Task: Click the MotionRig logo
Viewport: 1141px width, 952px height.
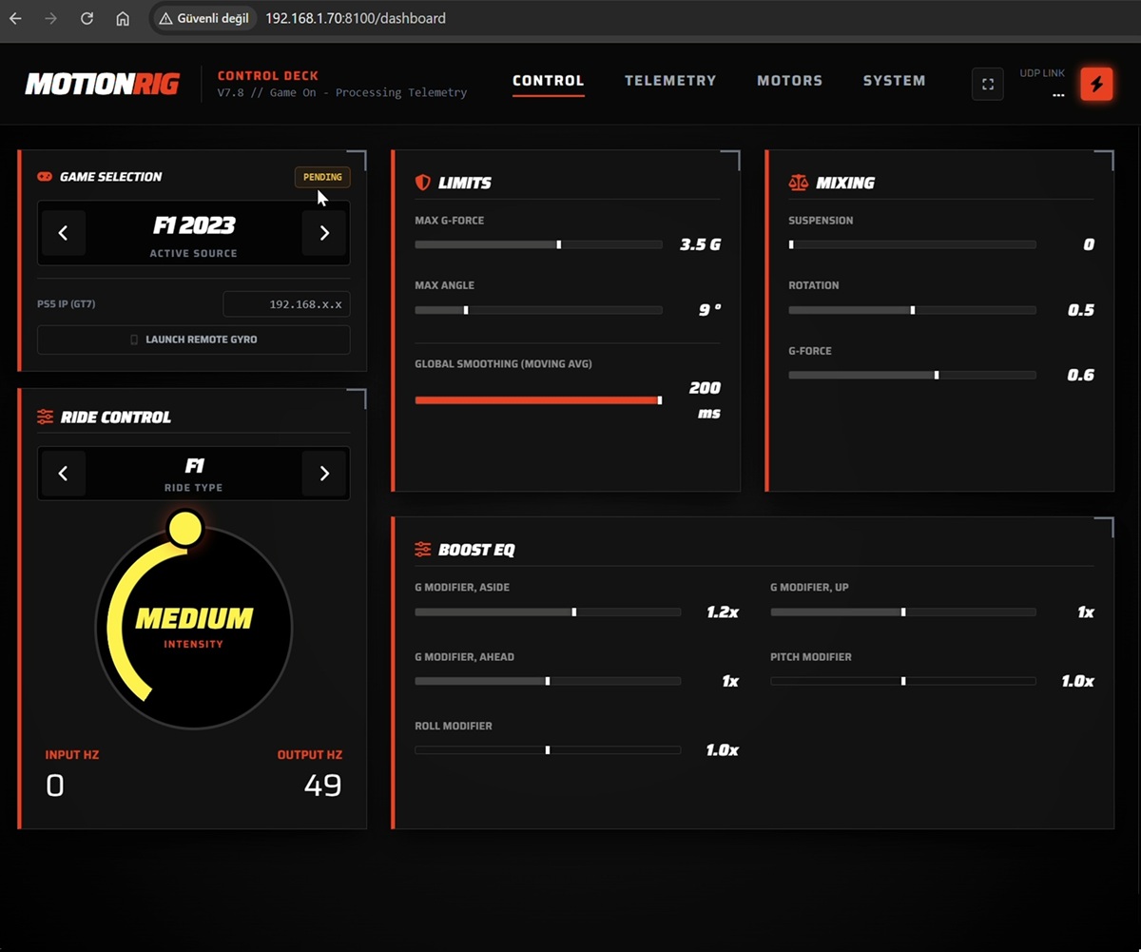Action: (x=102, y=84)
